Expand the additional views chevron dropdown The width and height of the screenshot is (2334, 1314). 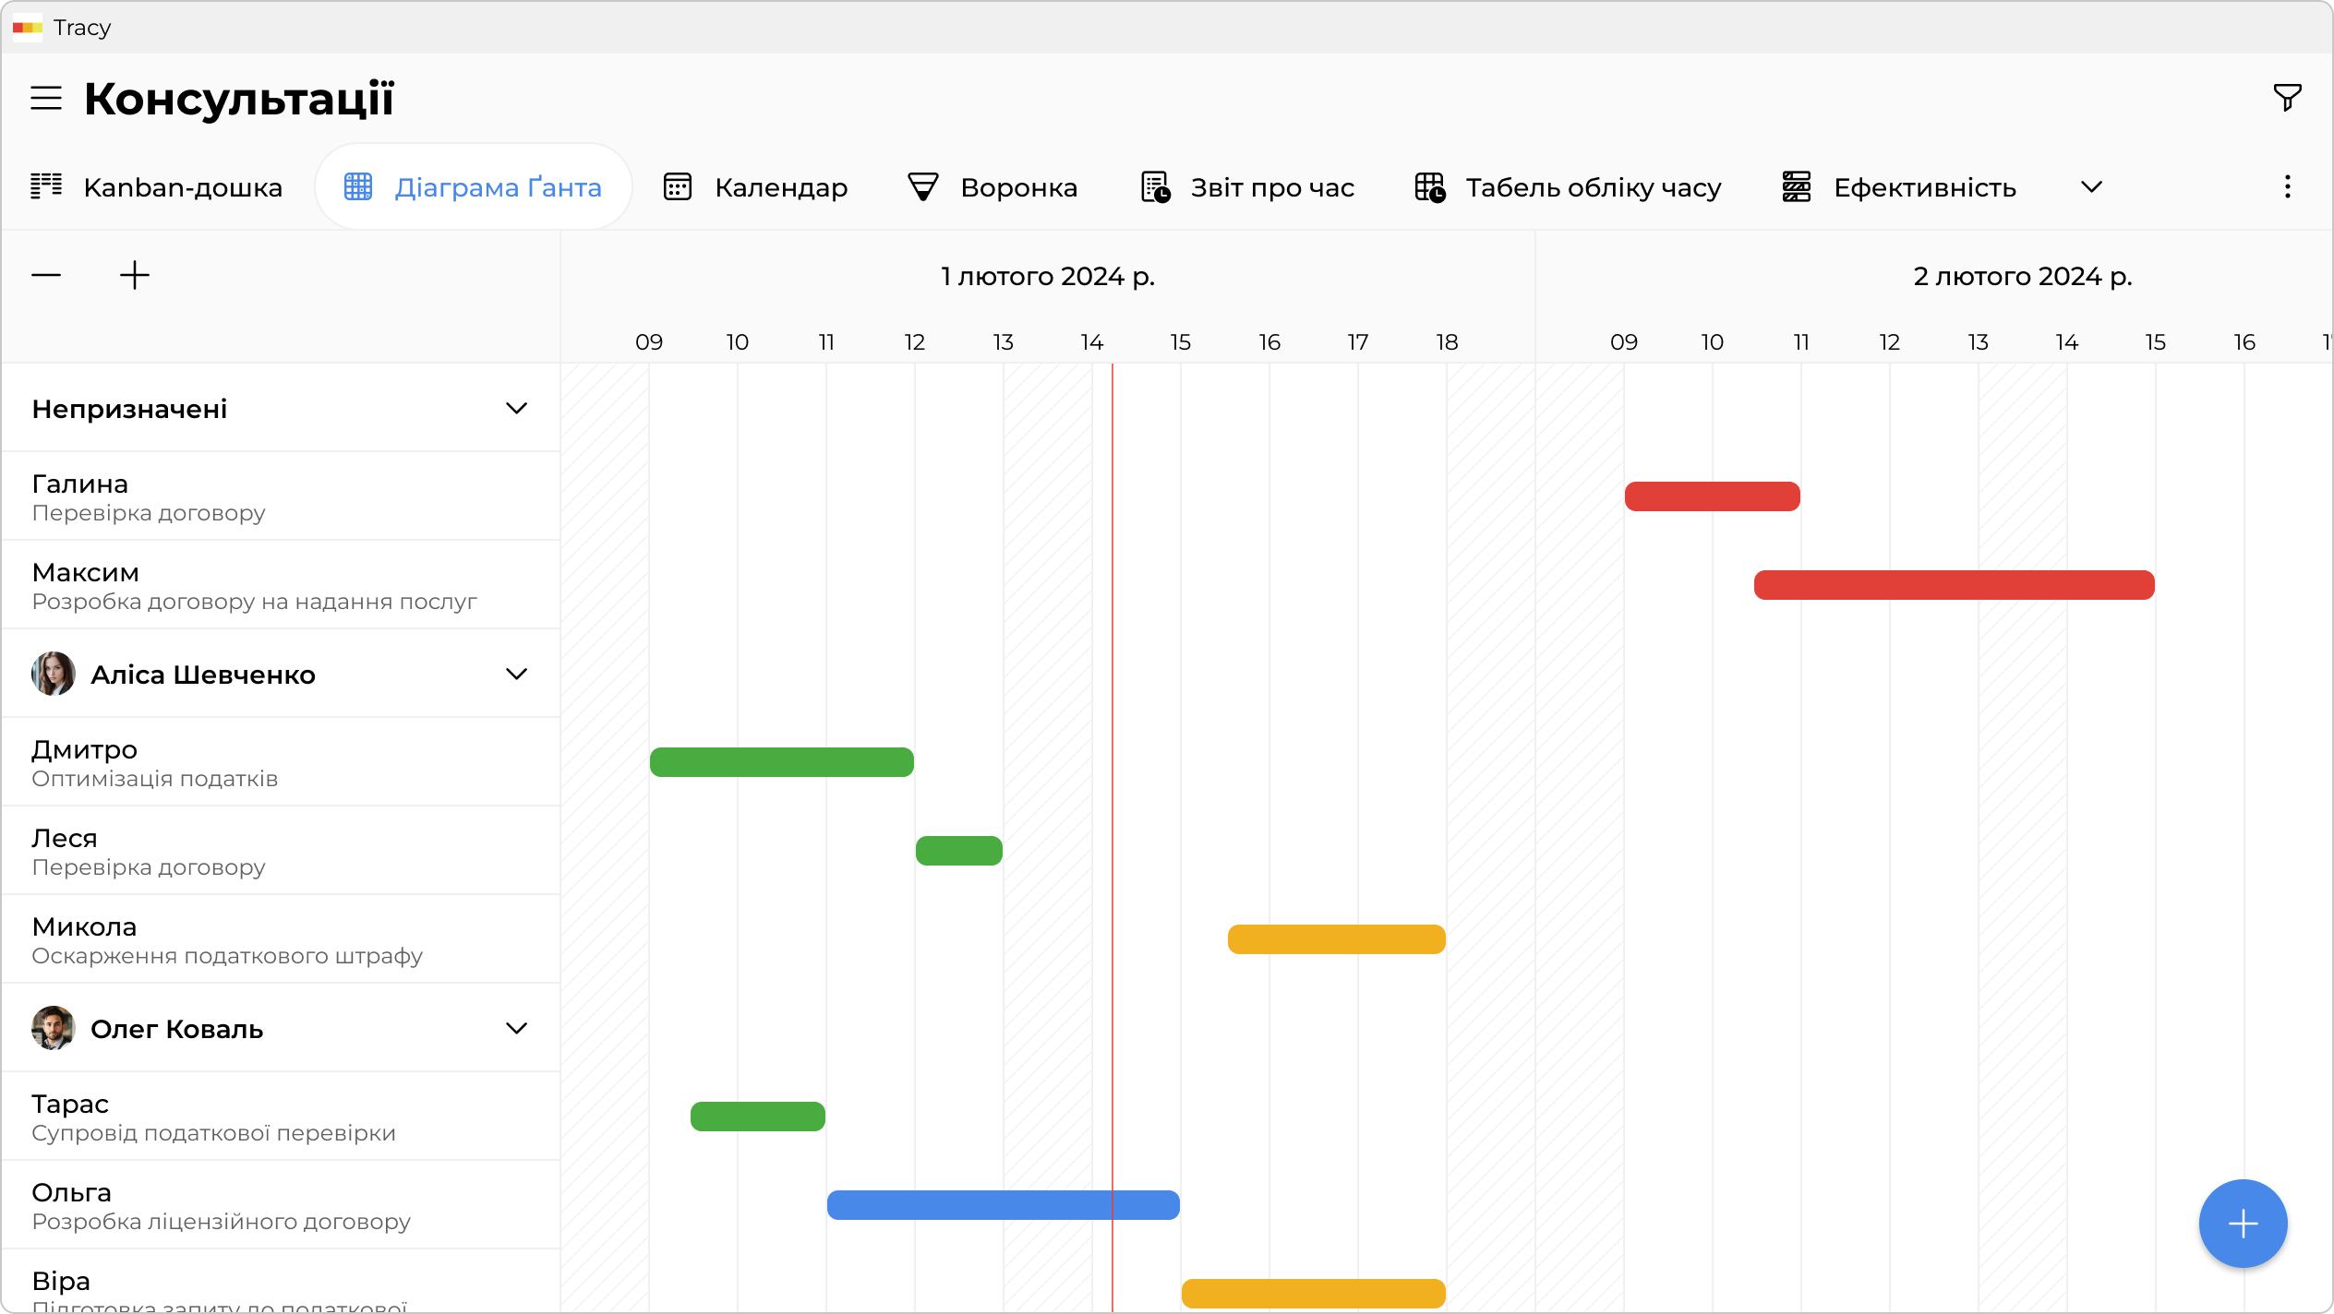point(2091,187)
